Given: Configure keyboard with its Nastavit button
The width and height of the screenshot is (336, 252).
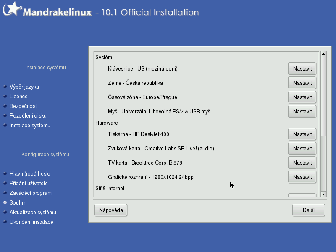Looking at the screenshot, I should click(302, 68).
